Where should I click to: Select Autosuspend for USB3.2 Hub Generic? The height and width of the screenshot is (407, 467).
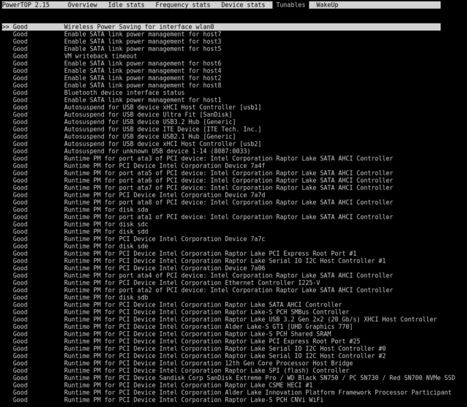point(124,122)
